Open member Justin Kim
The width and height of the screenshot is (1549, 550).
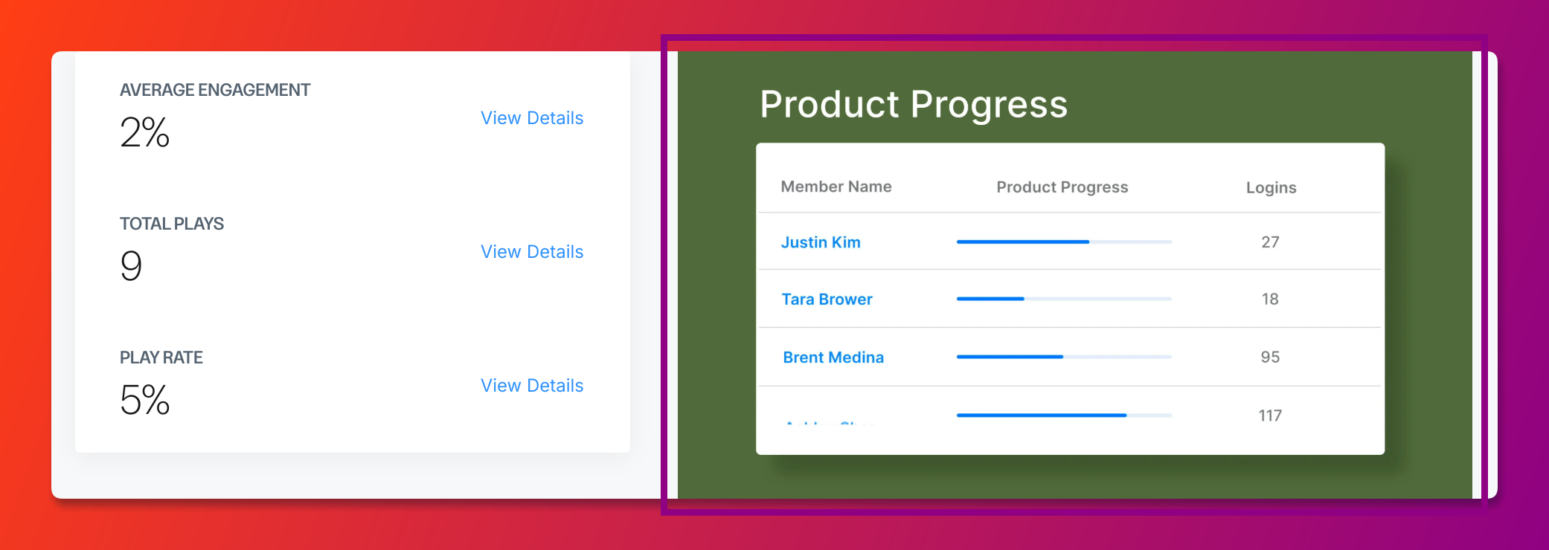click(821, 242)
